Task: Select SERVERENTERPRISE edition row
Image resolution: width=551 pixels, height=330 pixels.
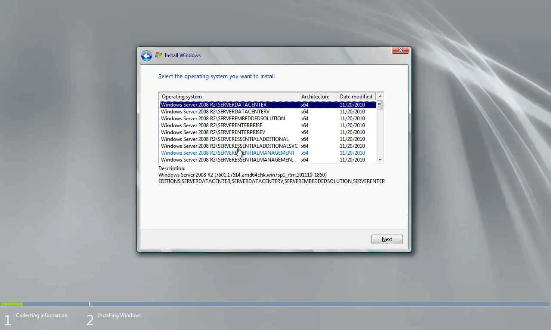Action: pyautogui.click(x=268, y=125)
